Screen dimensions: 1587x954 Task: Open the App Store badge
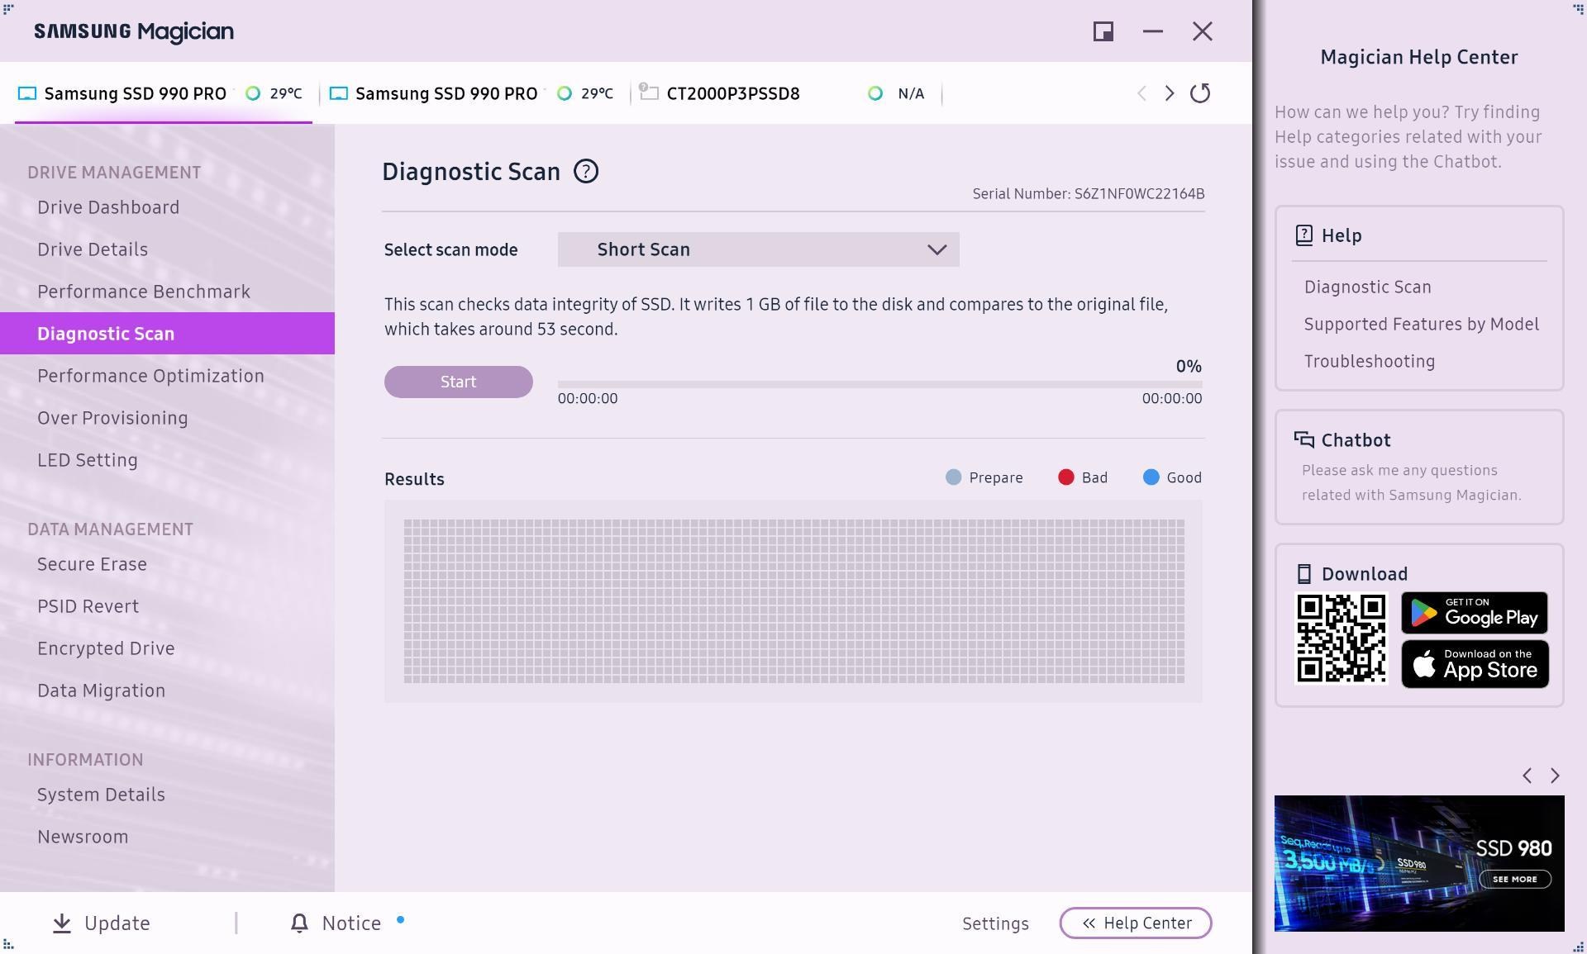pos(1475,664)
